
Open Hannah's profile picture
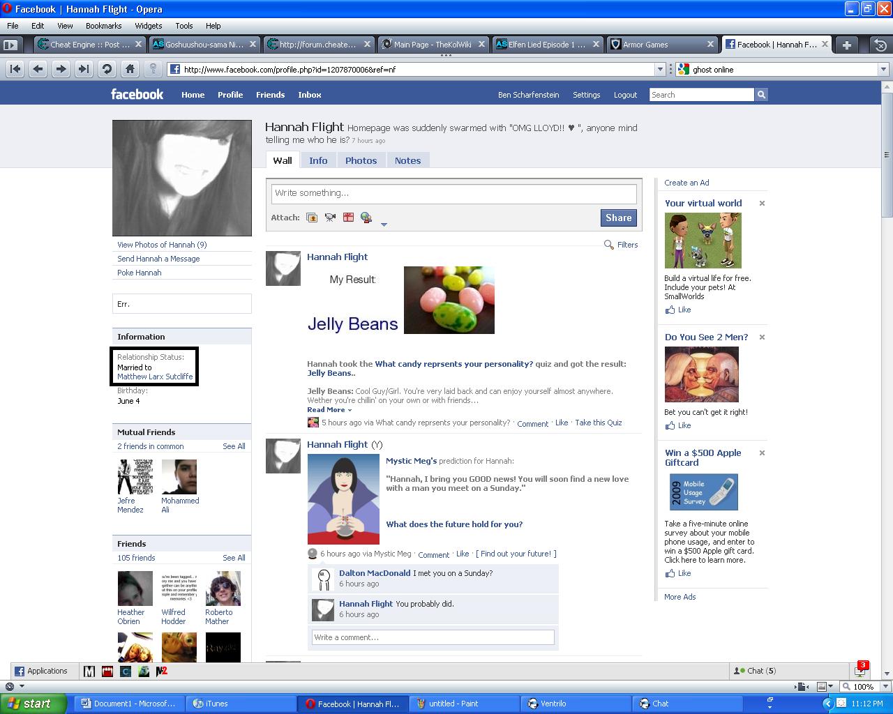point(182,178)
